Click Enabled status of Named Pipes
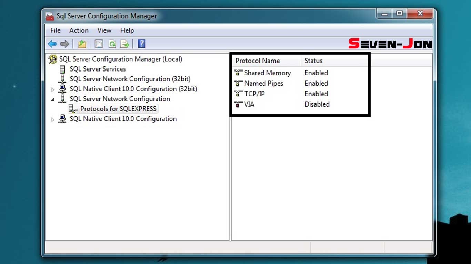 pos(316,83)
